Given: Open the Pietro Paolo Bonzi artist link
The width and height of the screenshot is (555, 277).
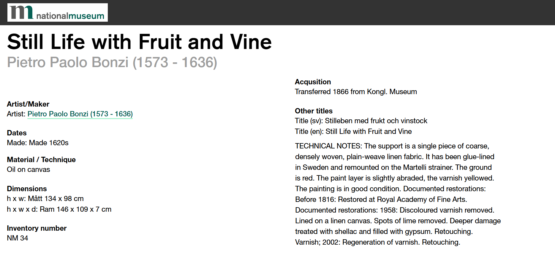Looking at the screenshot, I should click(x=80, y=114).
